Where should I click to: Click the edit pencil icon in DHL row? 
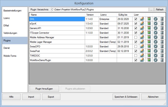[142, 19]
